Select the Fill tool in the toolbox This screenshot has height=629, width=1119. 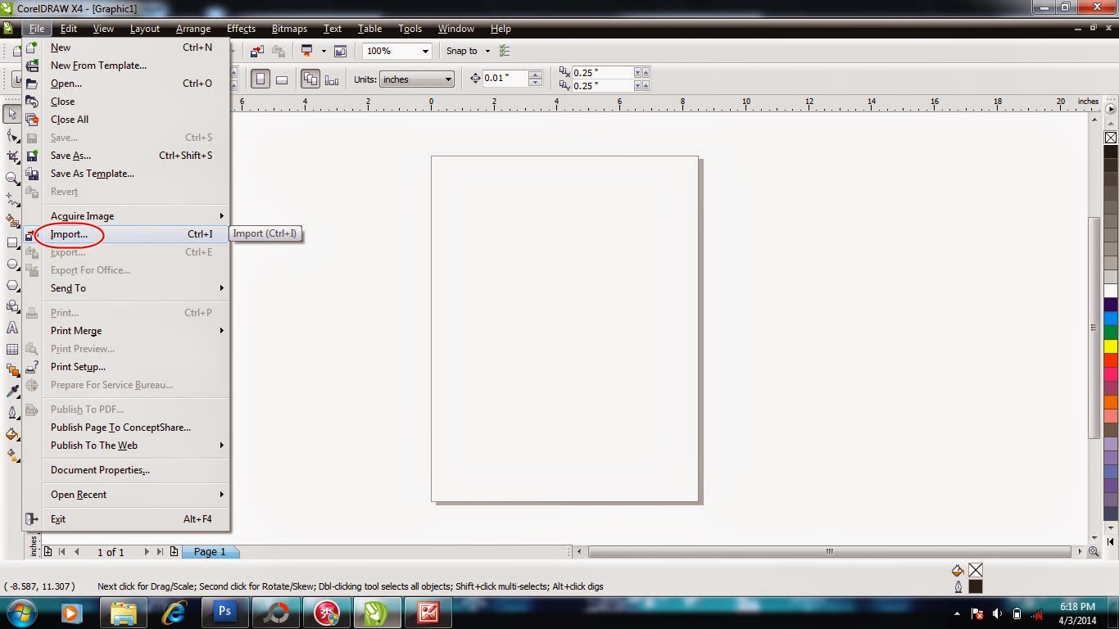coord(11,434)
